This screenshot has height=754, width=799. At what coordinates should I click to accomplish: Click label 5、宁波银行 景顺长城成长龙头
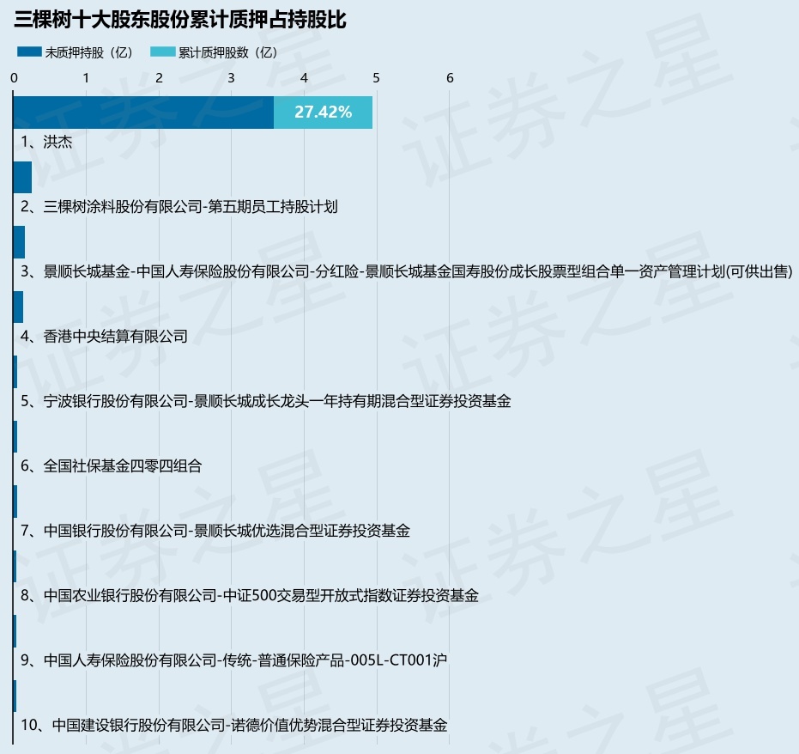pyautogui.click(x=265, y=401)
